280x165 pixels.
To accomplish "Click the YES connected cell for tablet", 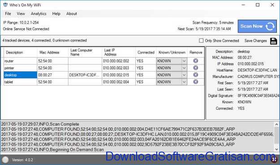I will click(x=146, y=82).
